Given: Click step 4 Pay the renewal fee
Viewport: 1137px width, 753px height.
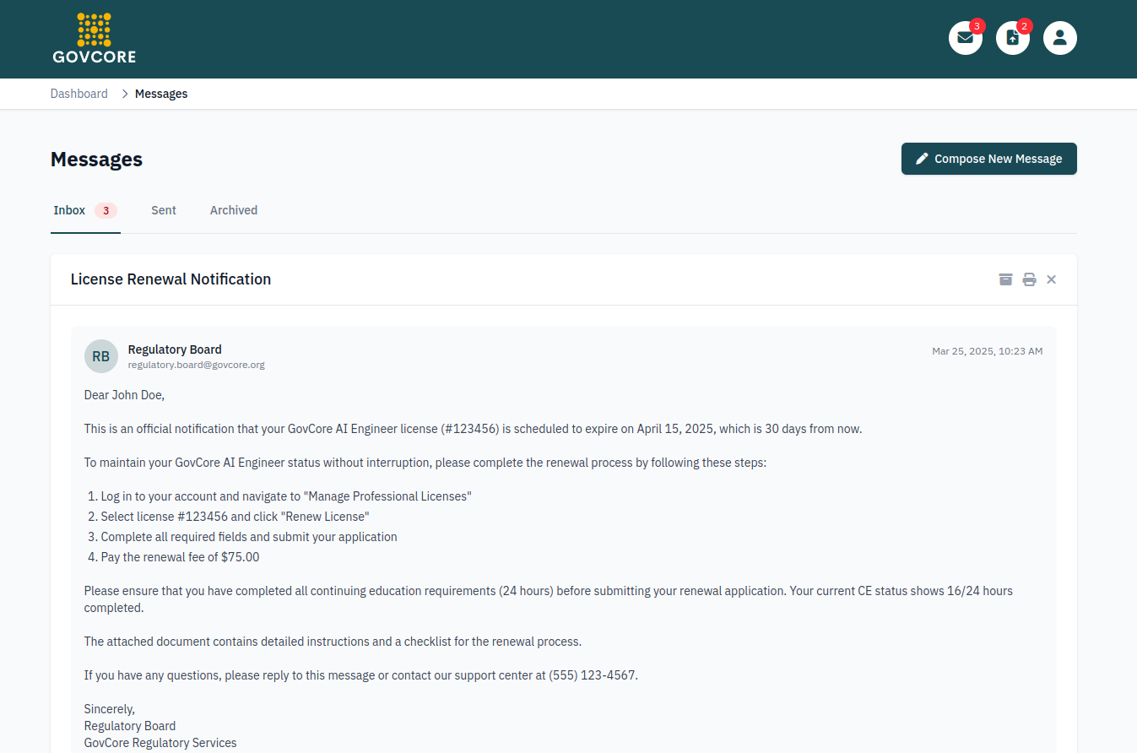Looking at the screenshot, I should pos(180,557).
